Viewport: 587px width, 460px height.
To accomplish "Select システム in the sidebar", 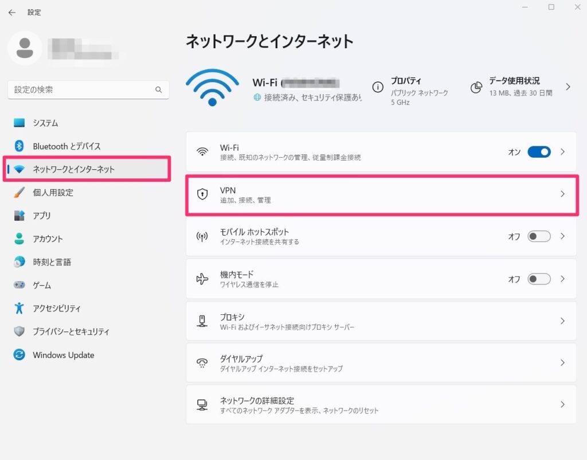I will click(45, 123).
